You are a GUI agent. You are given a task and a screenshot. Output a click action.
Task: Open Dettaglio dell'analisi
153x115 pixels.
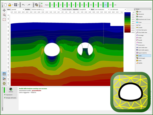[x=10, y=98]
